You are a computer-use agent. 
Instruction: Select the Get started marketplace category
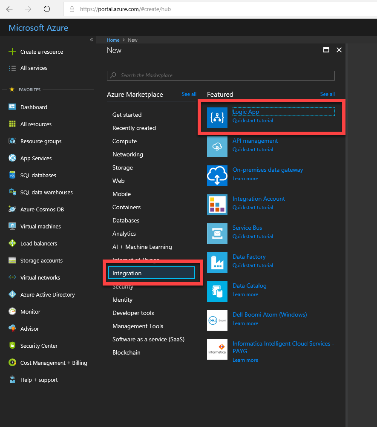(127, 115)
